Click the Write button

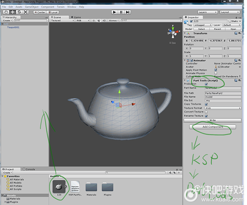click(x=212, y=120)
